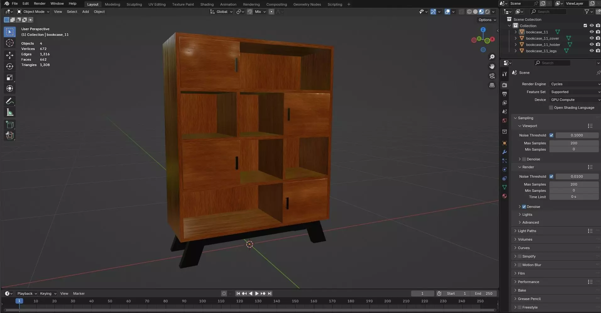Open the timeline Playback popover
601x313 pixels.
pyautogui.click(x=27, y=293)
